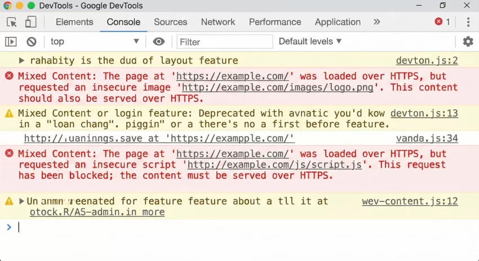Open the Network tab
Screen dimensions: 479x261
[x=218, y=22]
